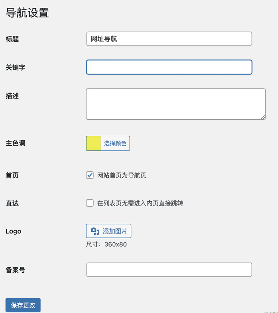The height and width of the screenshot is (313, 278).
Task: Click the 直达 field label
Action: coord(12,203)
